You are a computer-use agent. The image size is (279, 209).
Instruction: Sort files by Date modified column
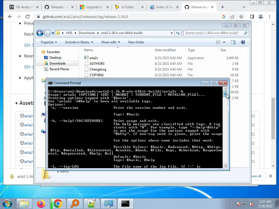169,50
